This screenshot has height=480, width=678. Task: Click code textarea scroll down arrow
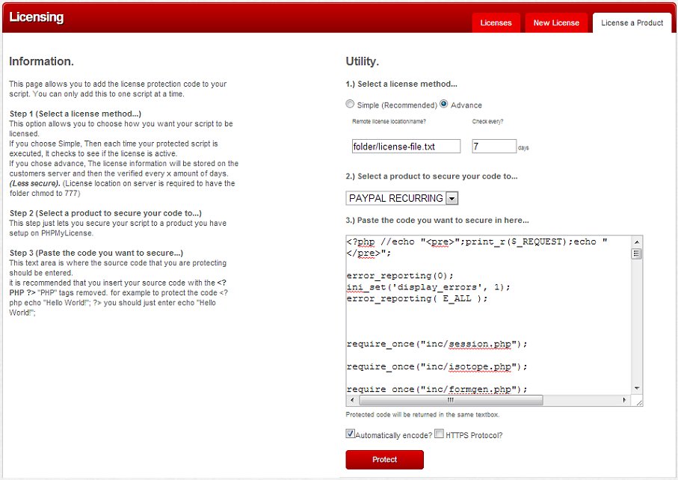pos(637,388)
